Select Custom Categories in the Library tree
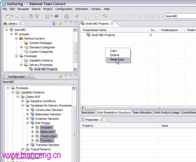 [x=41, y=52]
